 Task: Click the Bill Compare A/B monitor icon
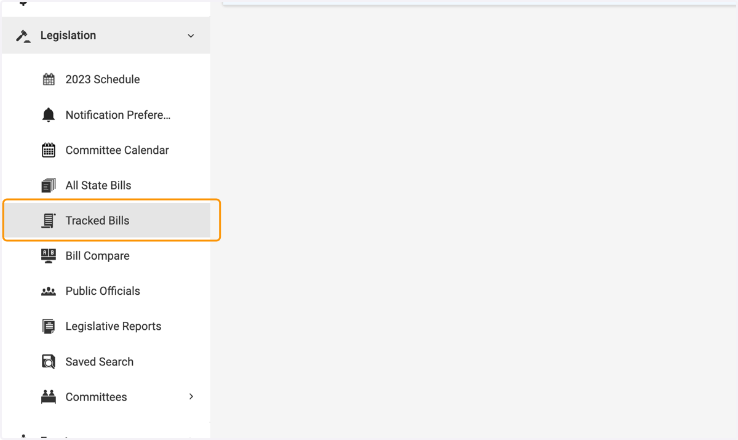49,256
